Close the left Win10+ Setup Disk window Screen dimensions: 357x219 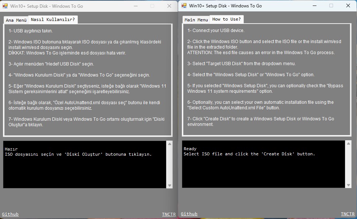tap(169, 6)
